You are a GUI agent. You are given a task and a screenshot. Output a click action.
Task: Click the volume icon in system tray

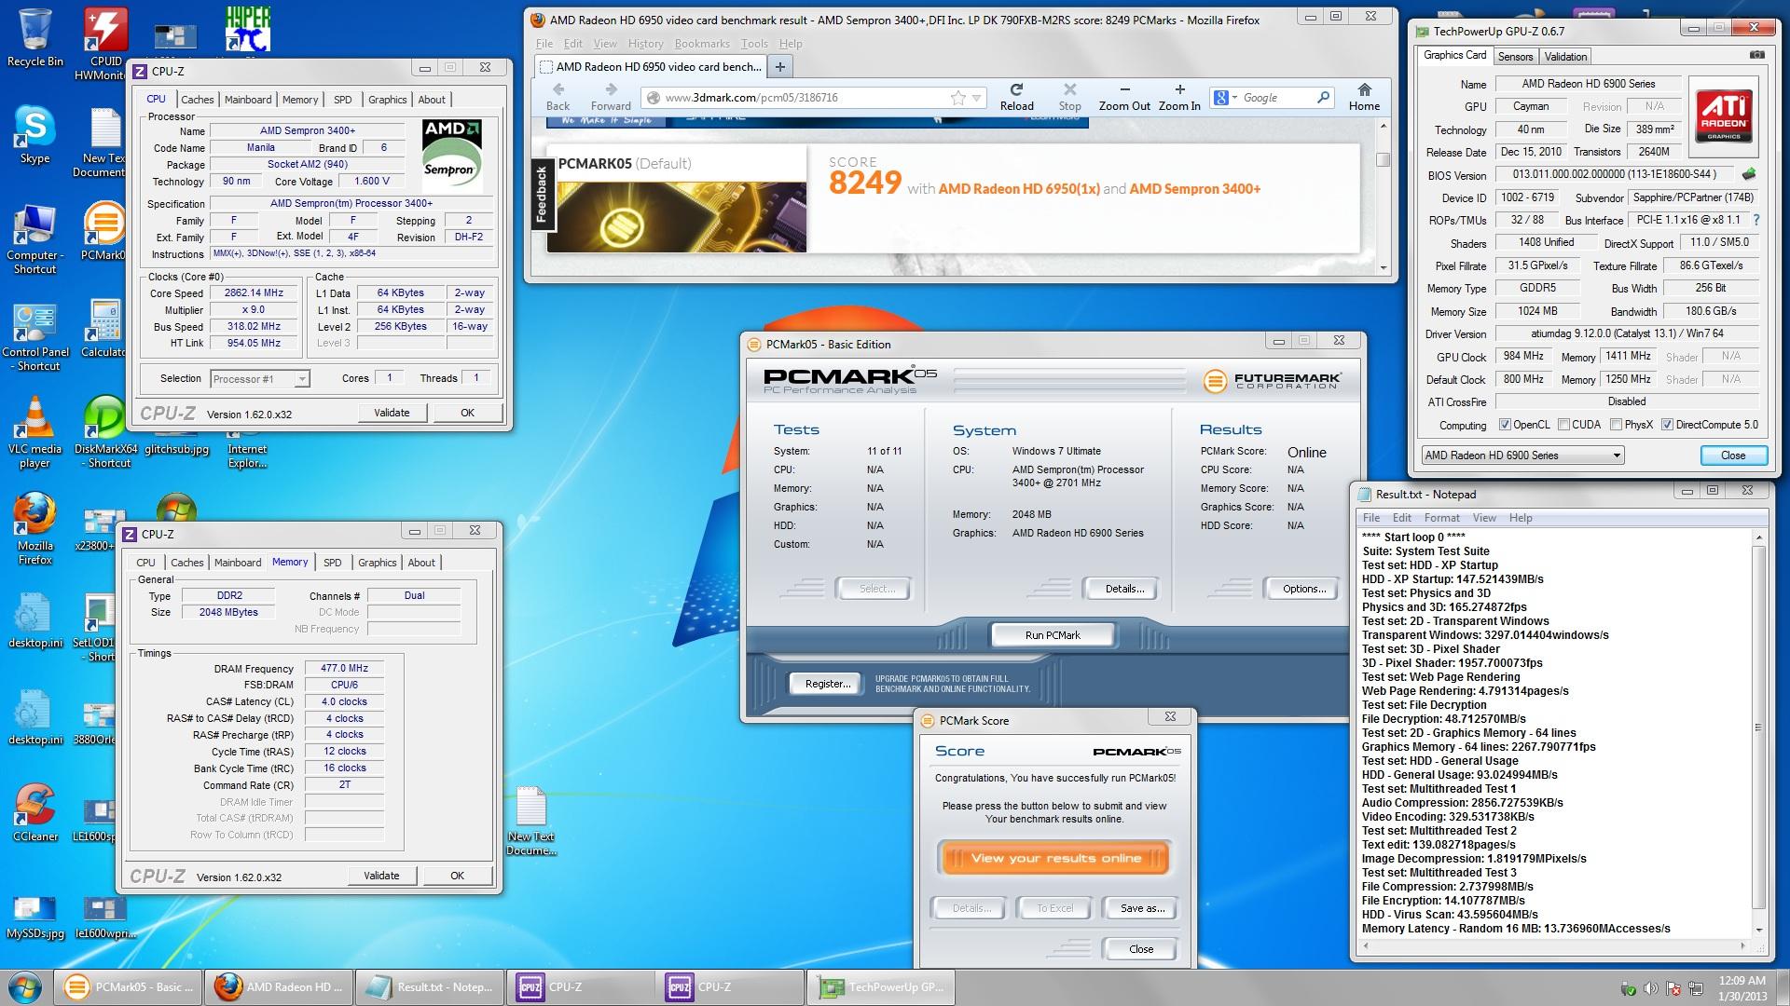click(x=1650, y=988)
